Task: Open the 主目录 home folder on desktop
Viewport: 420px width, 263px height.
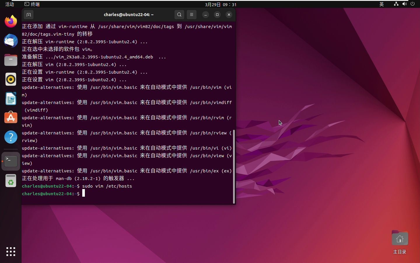Action: (x=400, y=242)
